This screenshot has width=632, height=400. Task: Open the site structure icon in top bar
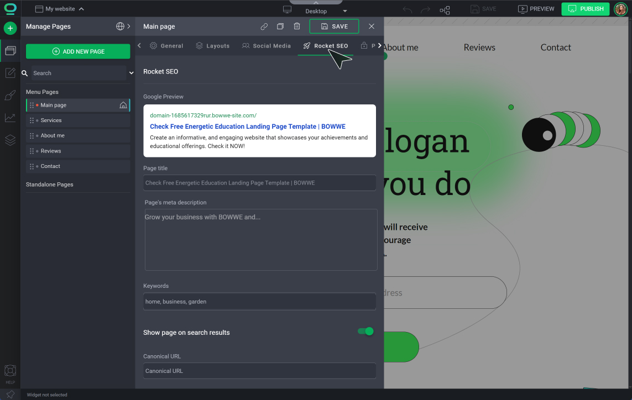[445, 10]
